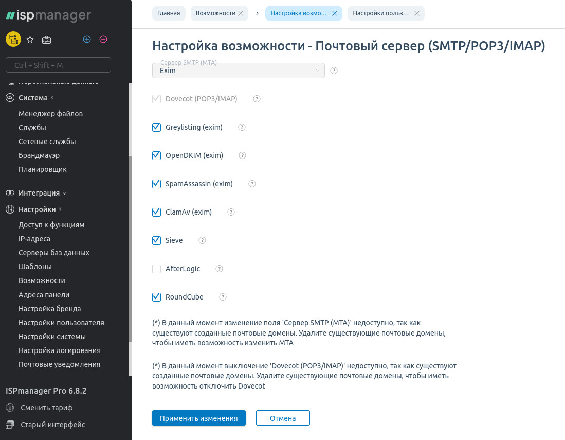The height and width of the screenshot is (440, 565).
Task: Click help icon next to RoundCube
Action: click(x=223, y=297)
